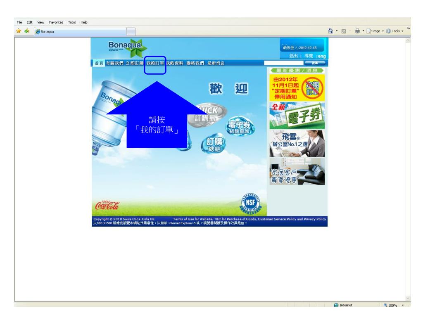Open the Privacy Policy link
Image resolution: width=423 pixels, height=317 pixels.
pos(315,219)
